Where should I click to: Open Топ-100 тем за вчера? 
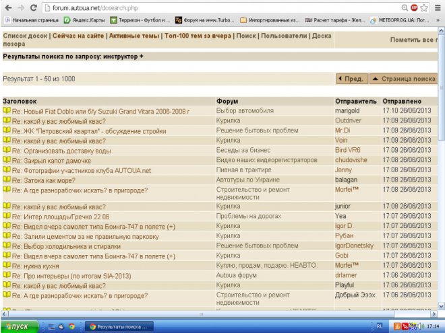pyautogui.click(x=197, y=36)
